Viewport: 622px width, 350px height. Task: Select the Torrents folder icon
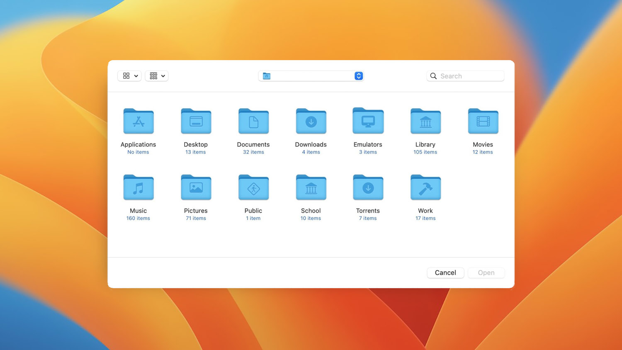[368, 187]
